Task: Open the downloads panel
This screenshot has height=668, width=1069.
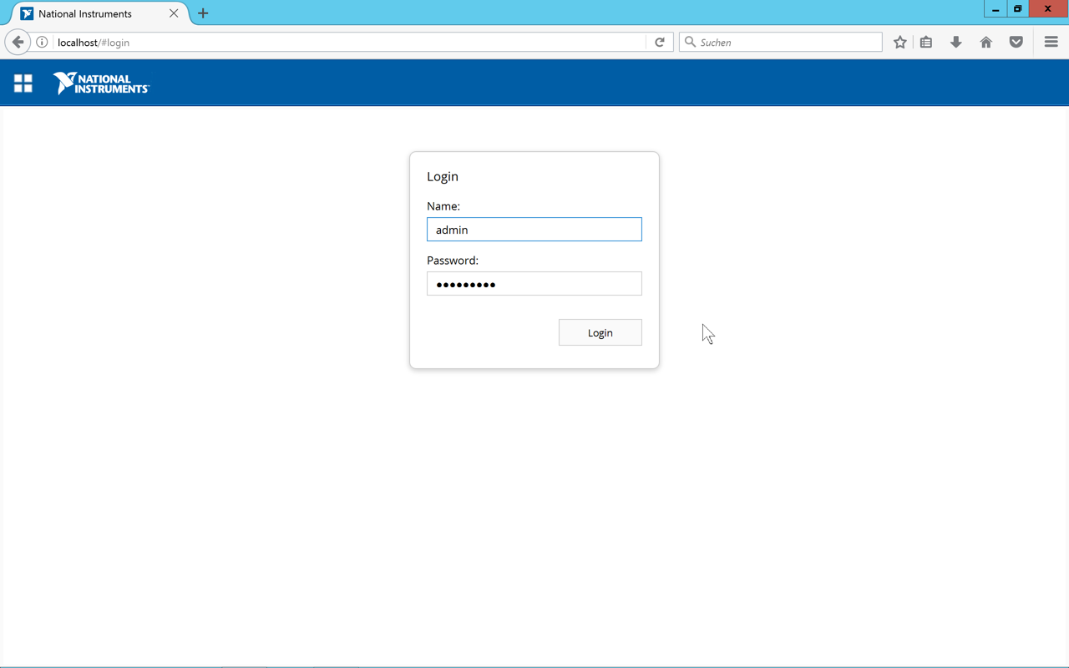Action: [x=956, y=42]
